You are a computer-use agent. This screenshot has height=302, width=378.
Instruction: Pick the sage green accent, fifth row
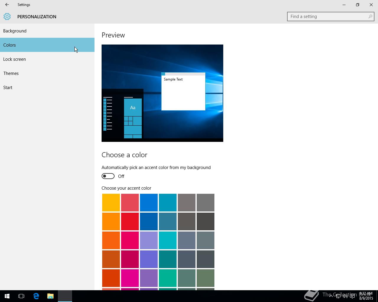(x=206, y=278)
